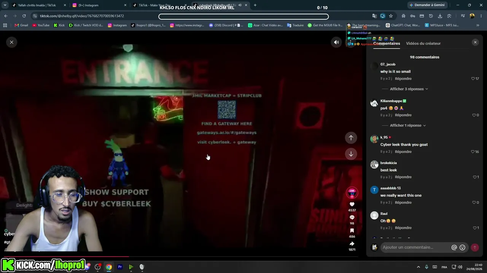Open k_95's profile avatar
The image size is (487, 273).
(374, 139)
